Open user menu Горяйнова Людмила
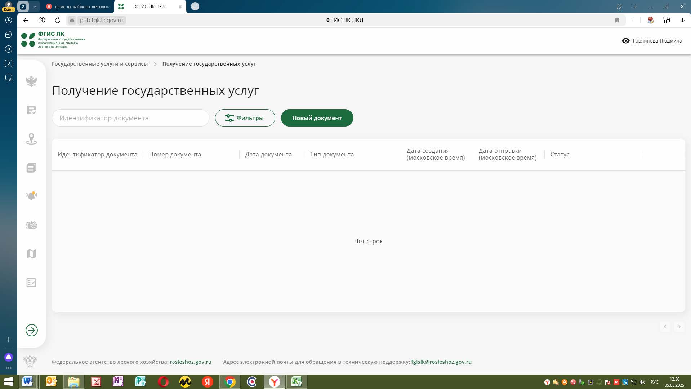 (x=657, y=41)
